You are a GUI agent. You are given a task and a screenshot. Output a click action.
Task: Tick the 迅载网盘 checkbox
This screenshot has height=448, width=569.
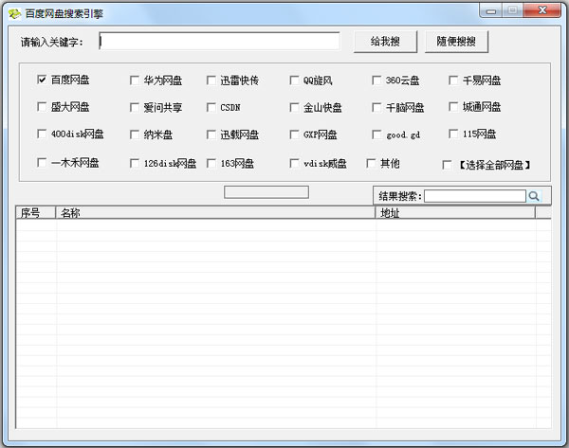click(211, 134)
